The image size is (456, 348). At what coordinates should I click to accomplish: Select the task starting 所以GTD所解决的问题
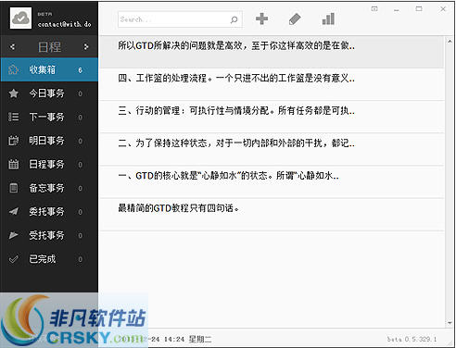(x=272, y=52)
